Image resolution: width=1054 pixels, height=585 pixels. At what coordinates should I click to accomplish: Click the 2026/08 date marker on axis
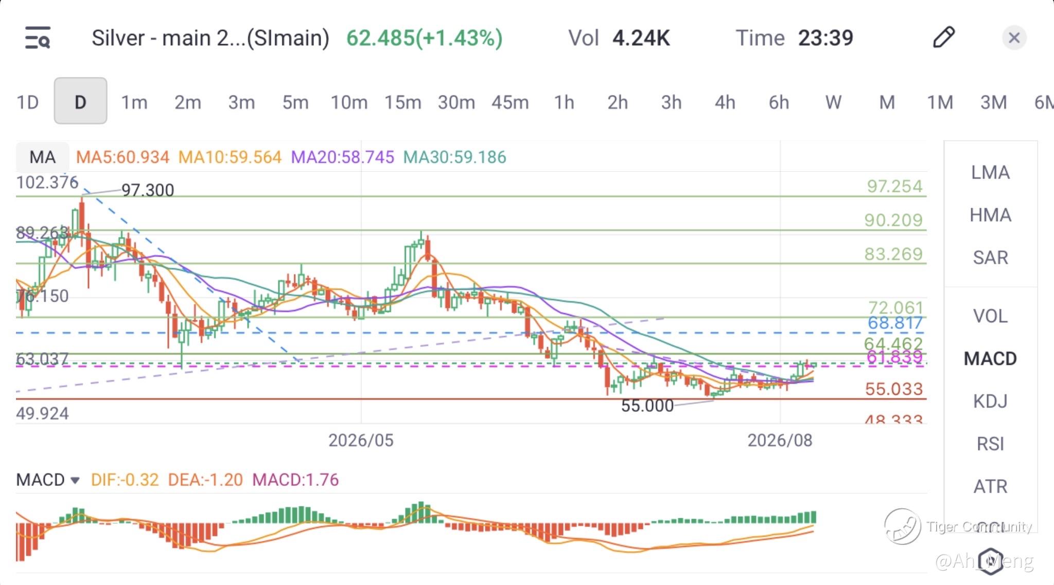(780, 441)
